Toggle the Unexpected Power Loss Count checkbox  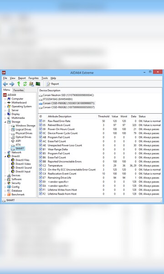(41, 145)
